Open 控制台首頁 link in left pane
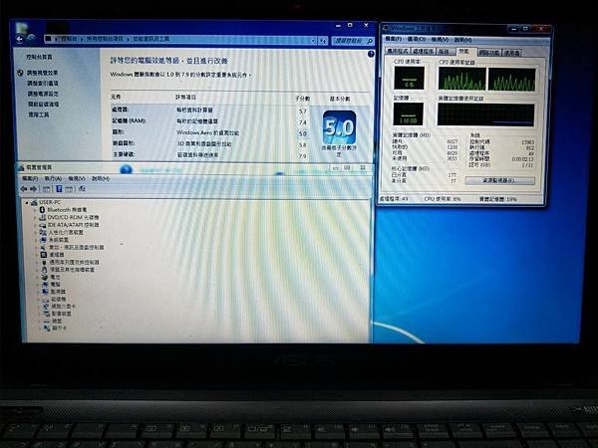The image size is (598, 448). (39, 57)
